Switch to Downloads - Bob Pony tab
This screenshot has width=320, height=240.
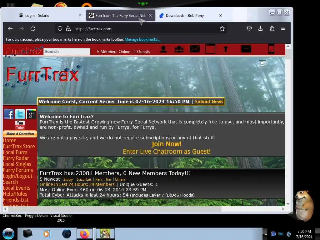tap(191, 16)
